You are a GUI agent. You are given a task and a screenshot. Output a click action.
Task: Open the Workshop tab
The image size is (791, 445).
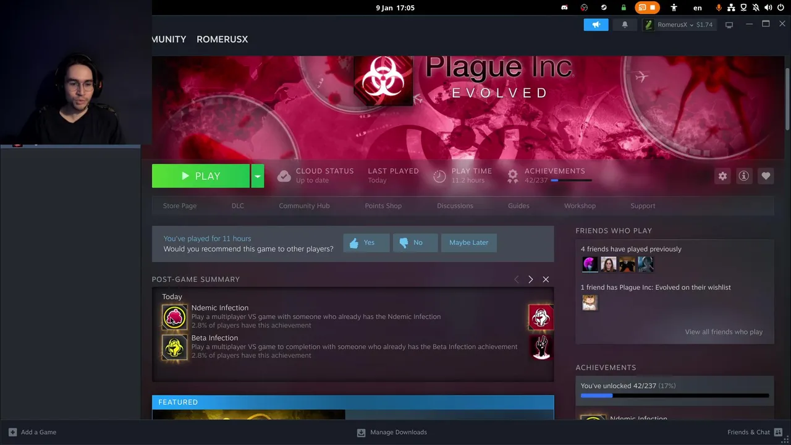[x=580, y=206]
